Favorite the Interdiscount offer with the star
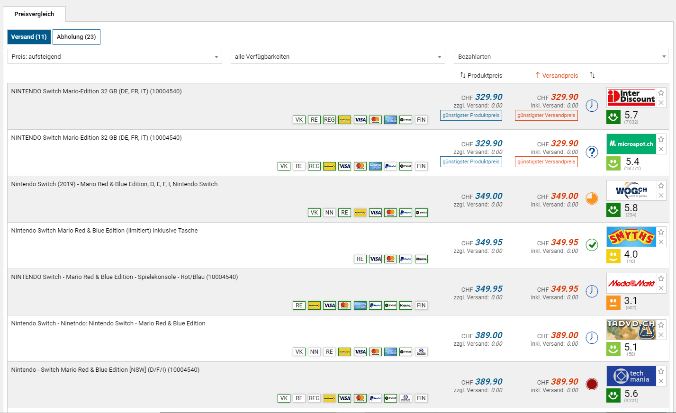This screenshot has width=676, height=413. (x=661, y=93)
